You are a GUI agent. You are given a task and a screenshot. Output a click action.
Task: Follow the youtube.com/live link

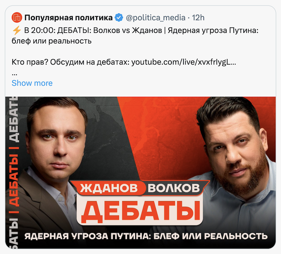point(184,62)
